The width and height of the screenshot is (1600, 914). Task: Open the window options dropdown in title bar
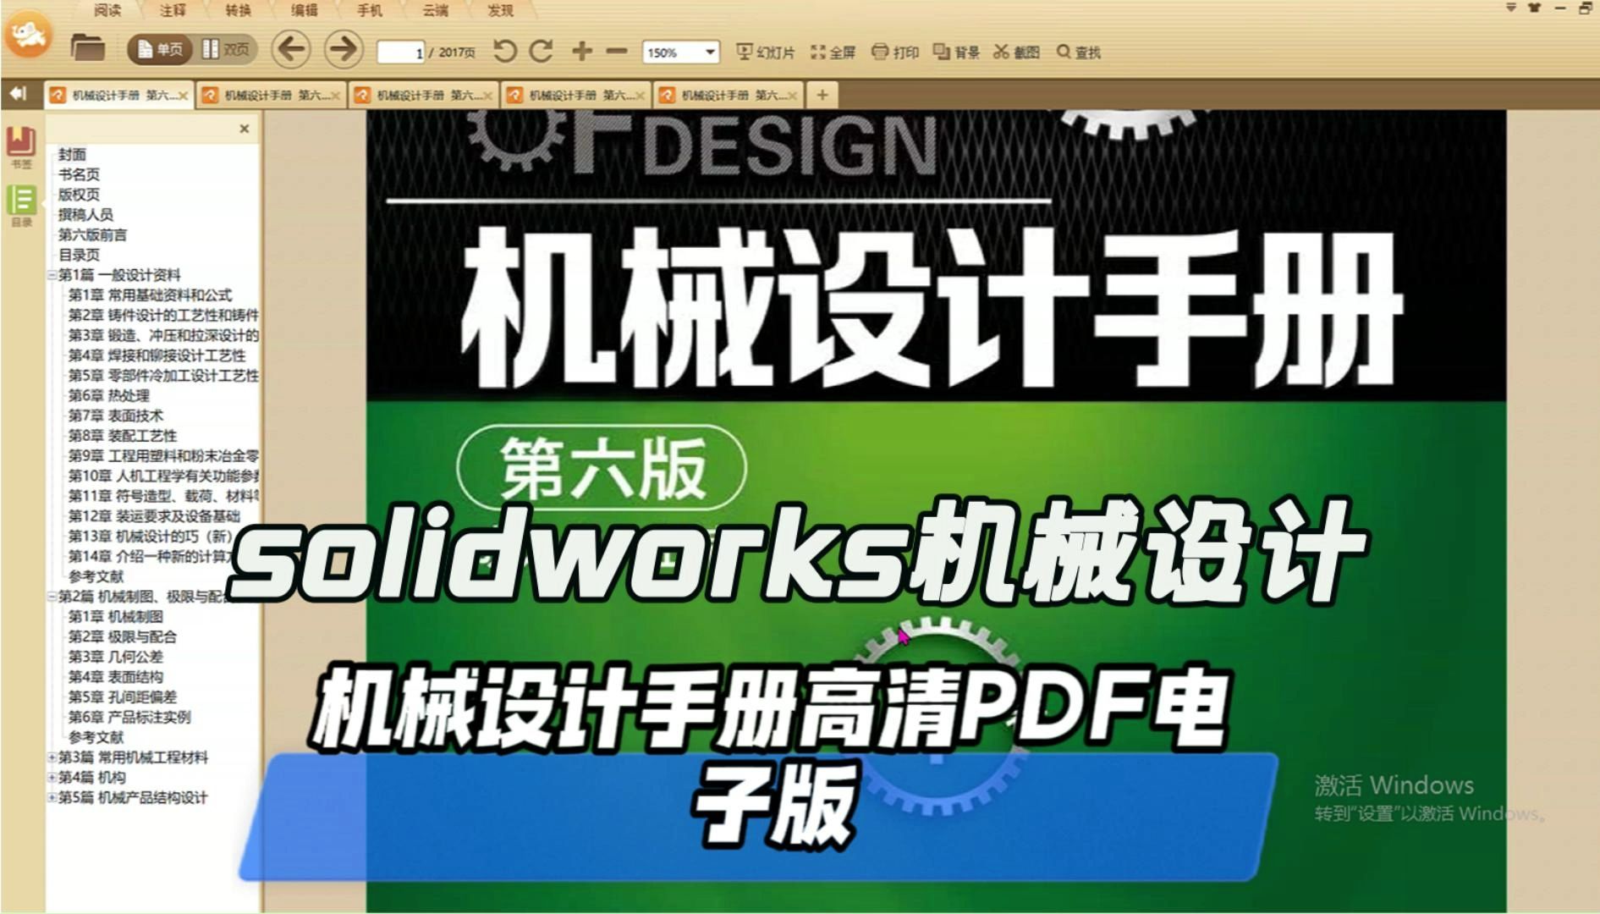[x=1511, y=8]
